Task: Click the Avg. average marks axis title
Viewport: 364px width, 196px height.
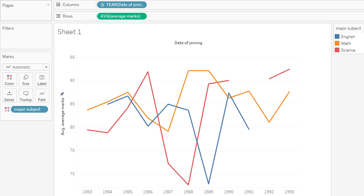Action: point(63,117)
